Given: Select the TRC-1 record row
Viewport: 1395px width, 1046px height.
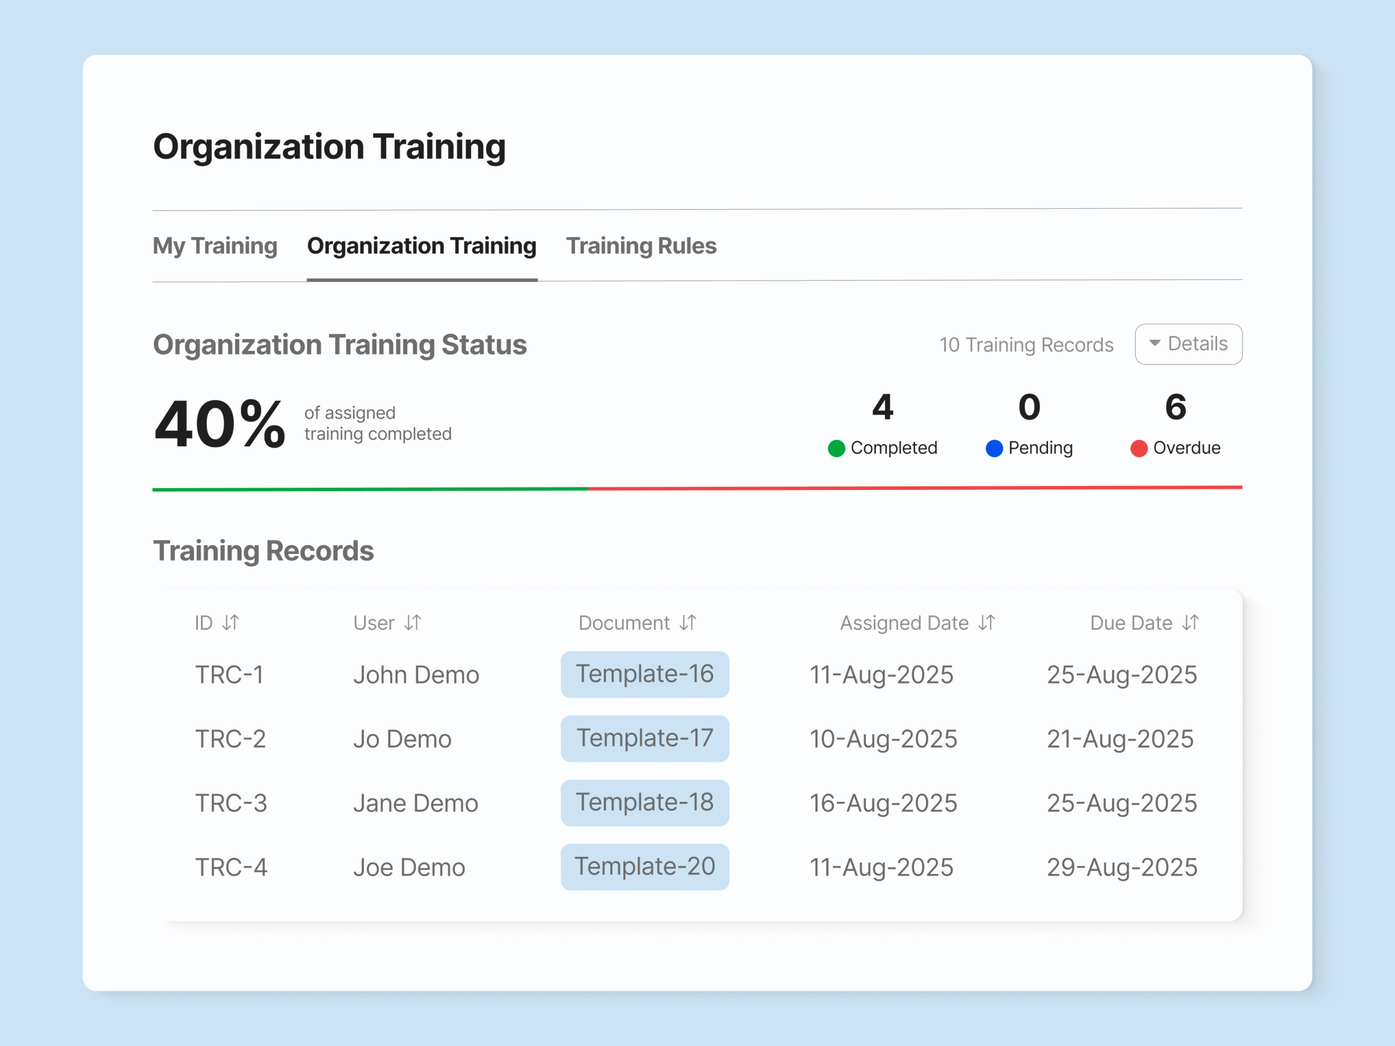Looking at the screenshot, I should (229, 674).
